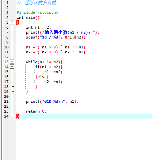Click the highlighted closing brace on line 24

[x=18, y=116]
